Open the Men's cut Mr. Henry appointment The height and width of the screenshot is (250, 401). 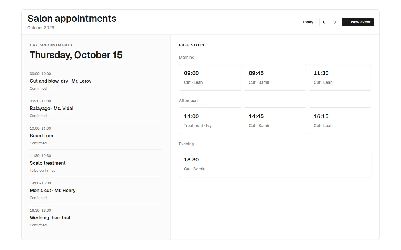(x=96, y=191)
